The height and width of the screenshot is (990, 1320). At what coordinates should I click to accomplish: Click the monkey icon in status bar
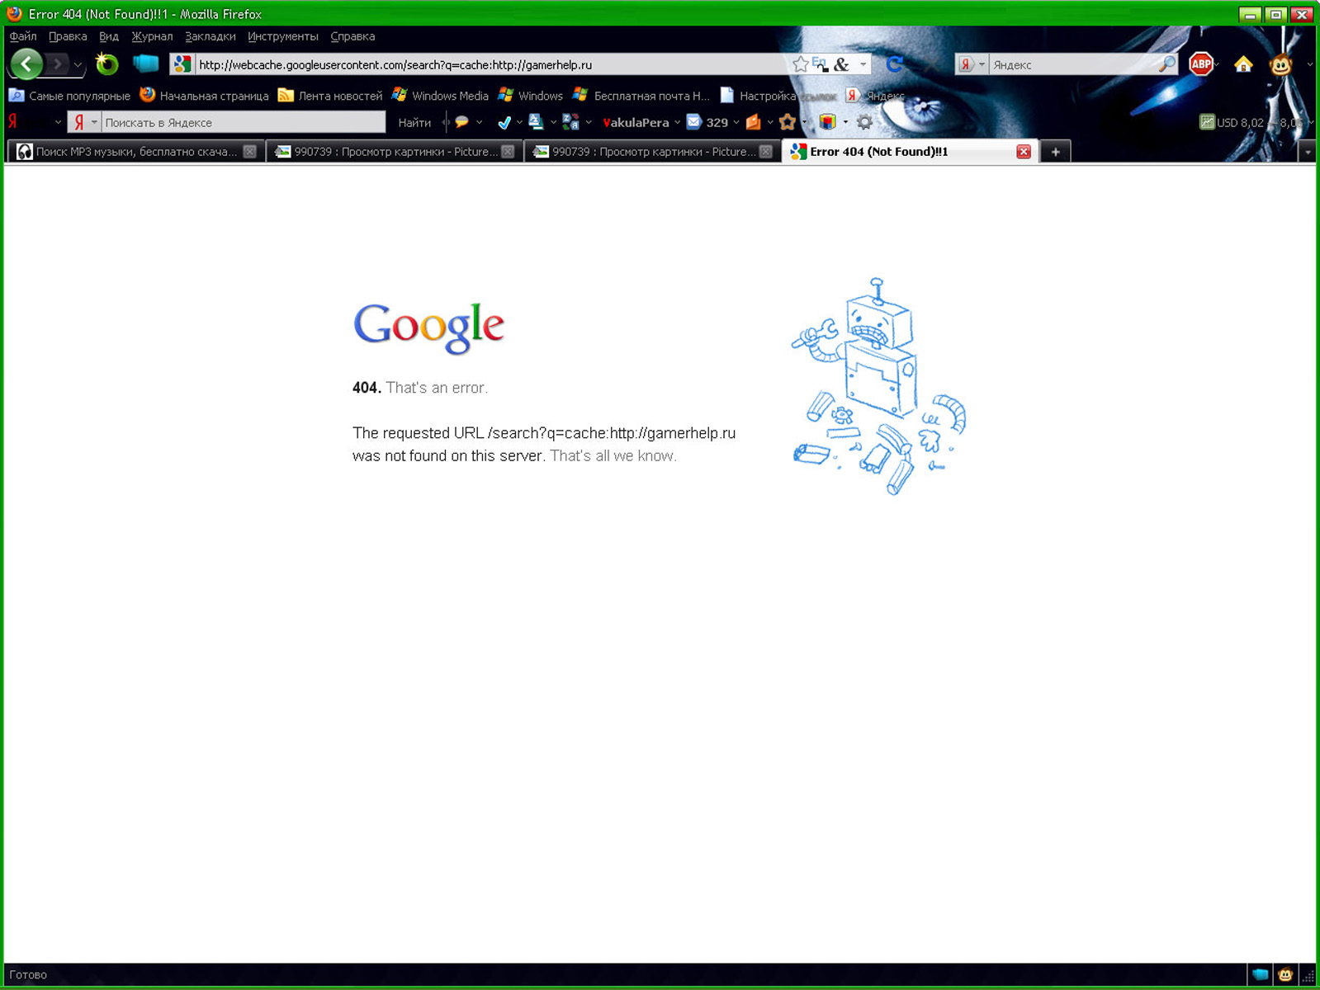point(1285,974)
